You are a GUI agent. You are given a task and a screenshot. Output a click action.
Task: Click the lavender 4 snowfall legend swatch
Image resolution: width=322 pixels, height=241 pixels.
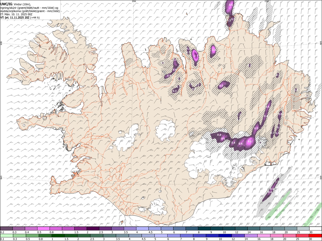point(142,228)
